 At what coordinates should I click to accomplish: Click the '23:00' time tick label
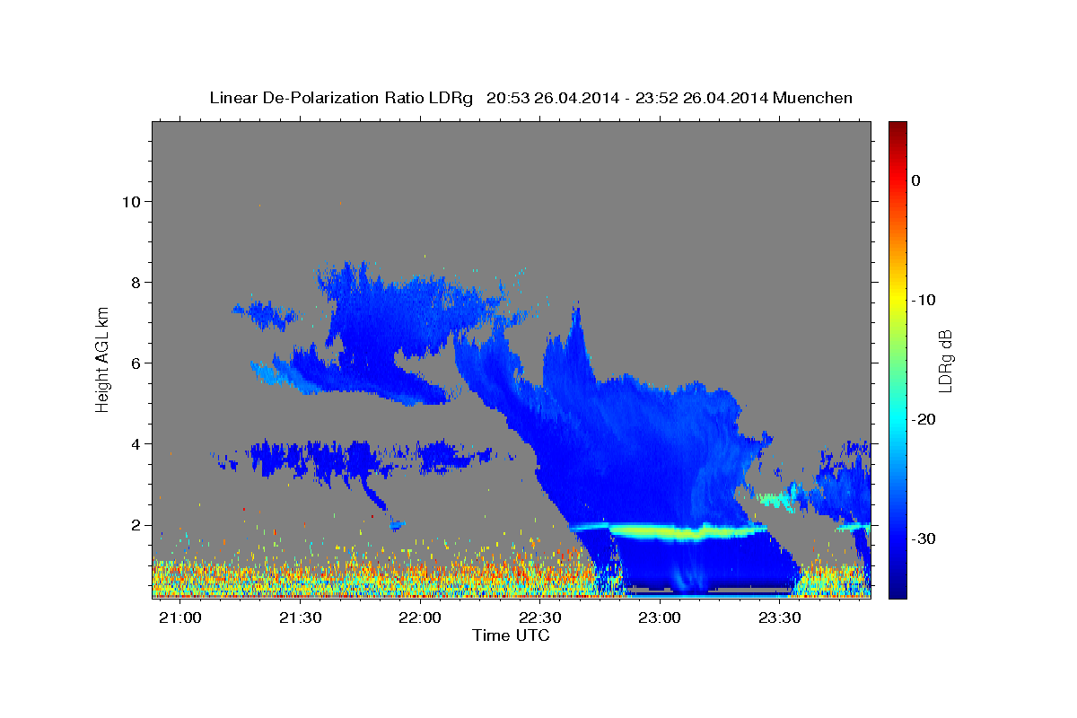tap(661, 618)
